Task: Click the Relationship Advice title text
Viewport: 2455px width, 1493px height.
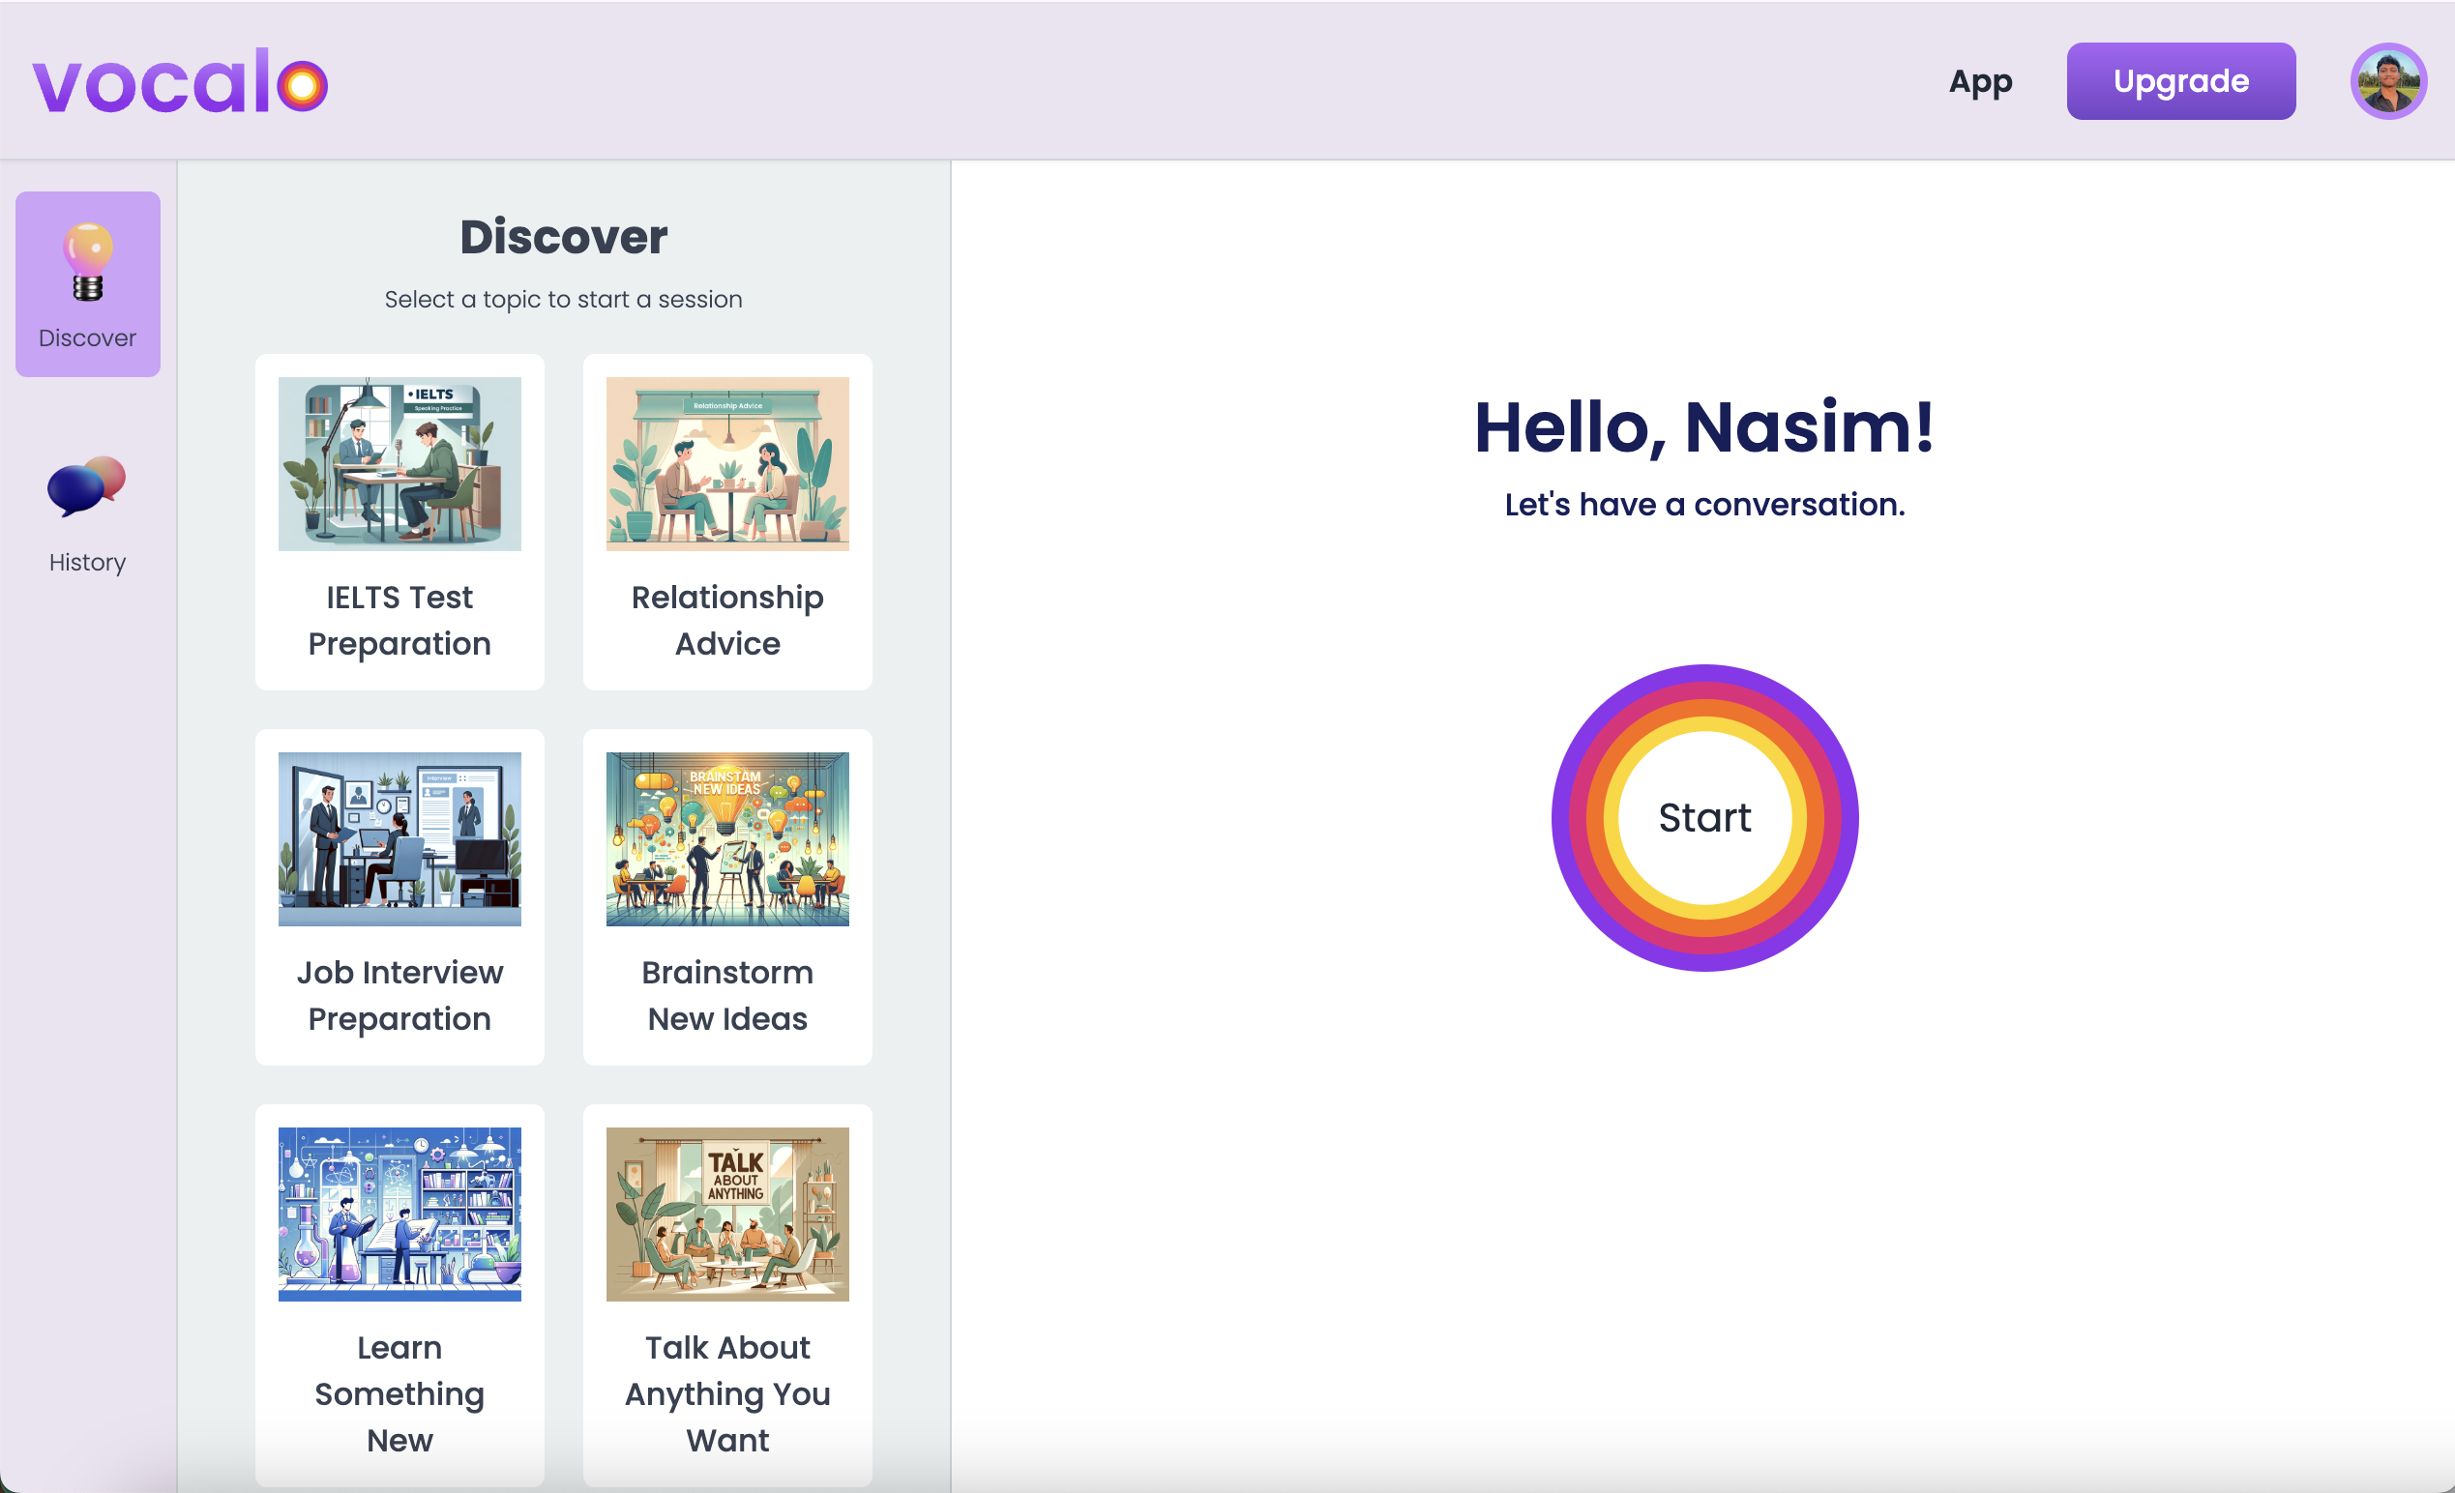Action: pos(727,621)
